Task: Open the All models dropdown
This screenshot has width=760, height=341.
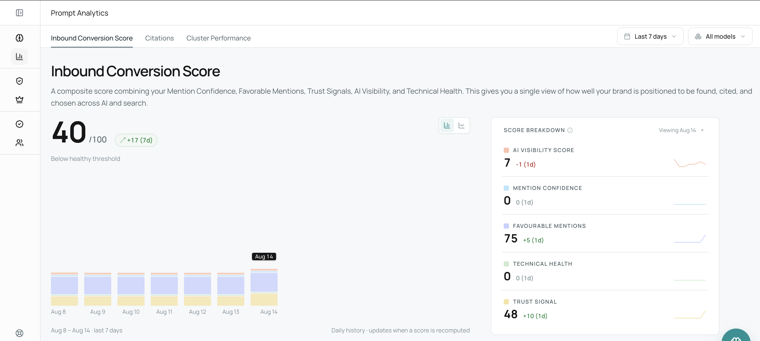Action: pyautogui.click(x=720, y=37)
